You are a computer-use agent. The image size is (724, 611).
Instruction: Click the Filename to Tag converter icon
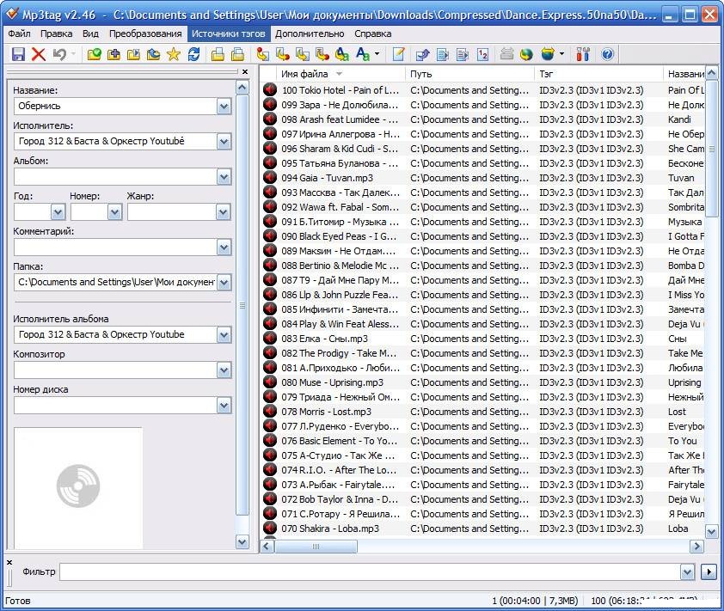tap(283, 54)
